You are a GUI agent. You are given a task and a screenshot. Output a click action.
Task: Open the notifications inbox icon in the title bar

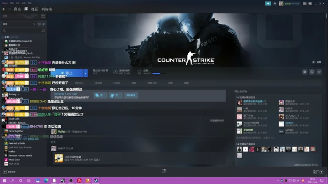tap(275, 4)
